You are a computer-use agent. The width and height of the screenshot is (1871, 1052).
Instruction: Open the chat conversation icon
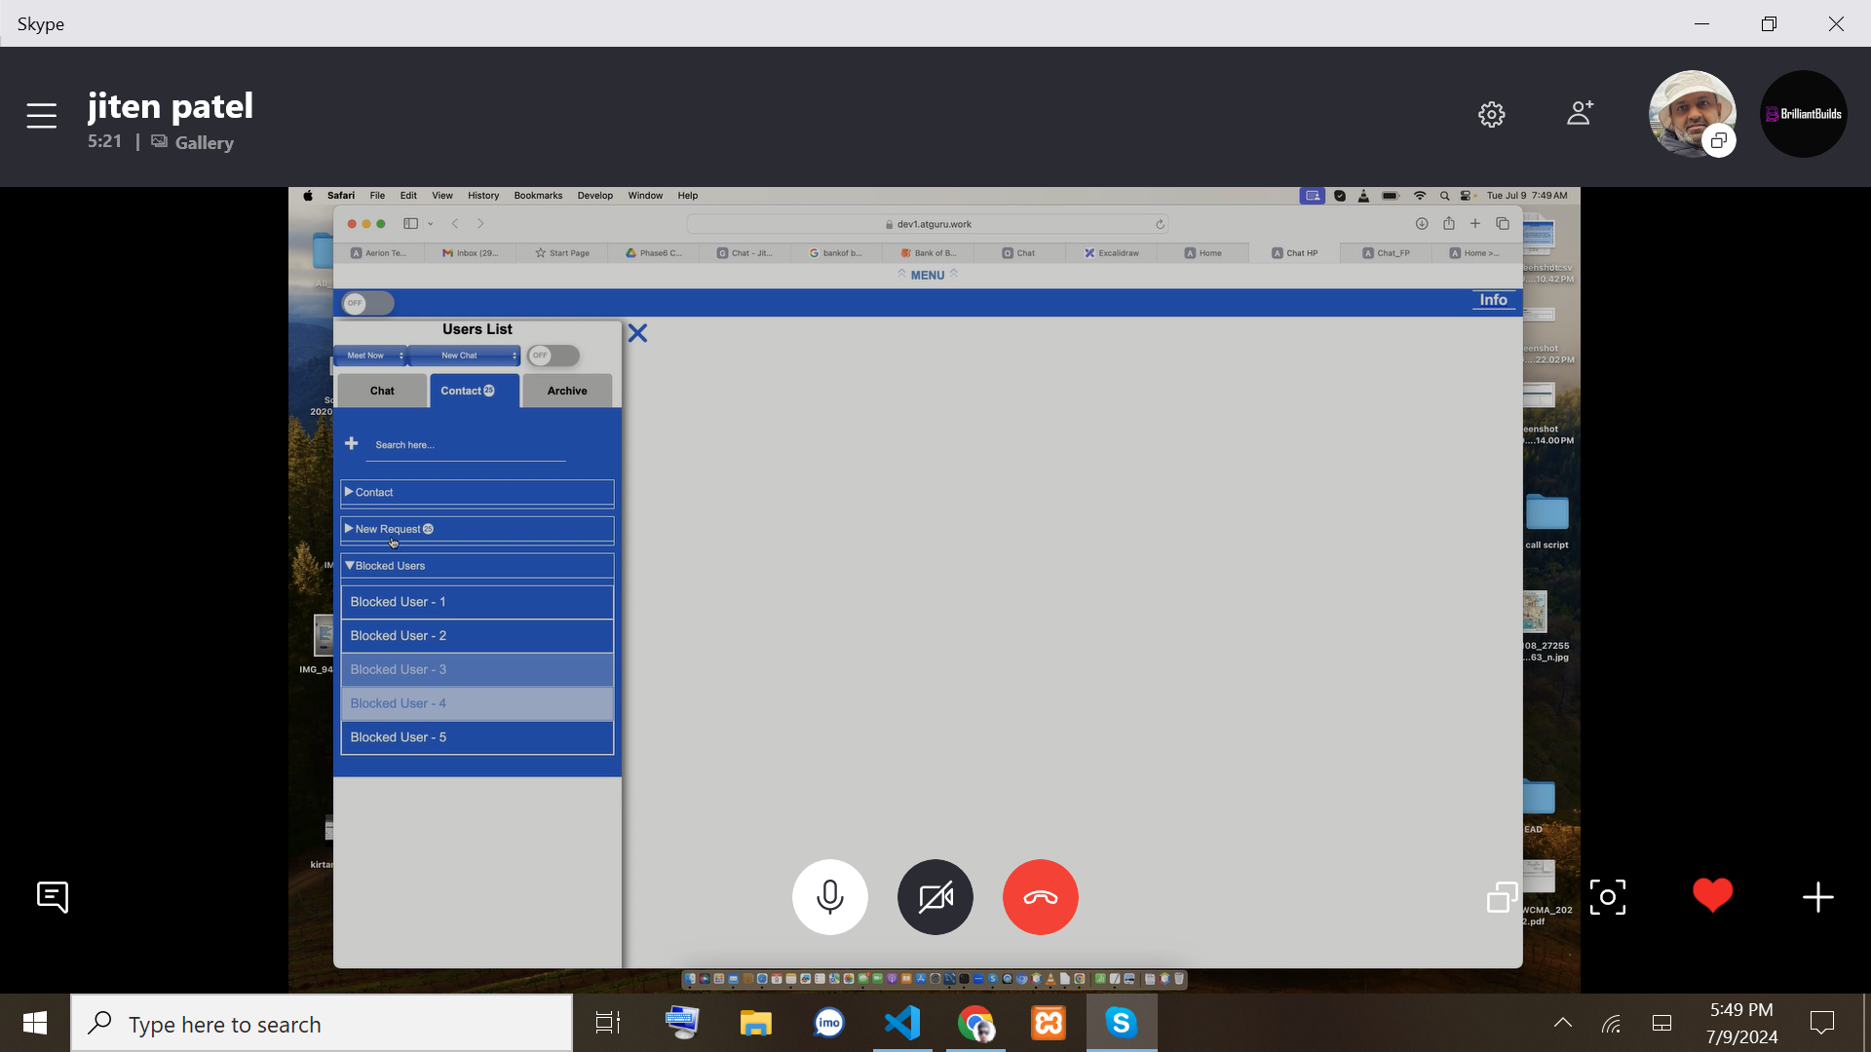[53, 896]
